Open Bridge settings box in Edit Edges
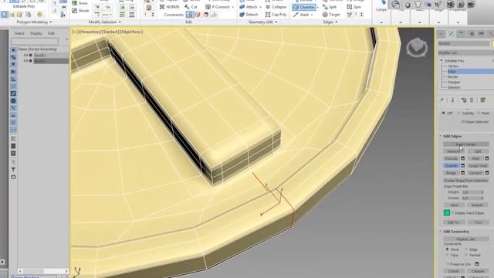494x278 pixels. 462,173
